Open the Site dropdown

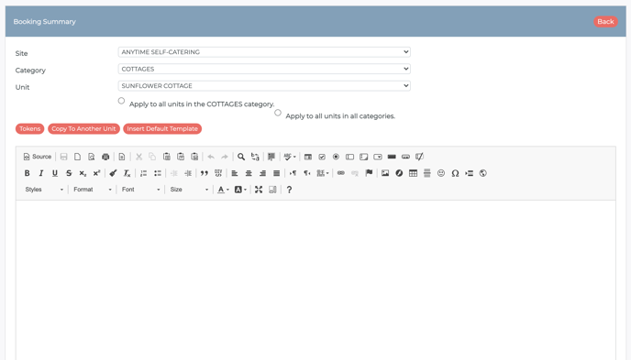coord(264,52)
